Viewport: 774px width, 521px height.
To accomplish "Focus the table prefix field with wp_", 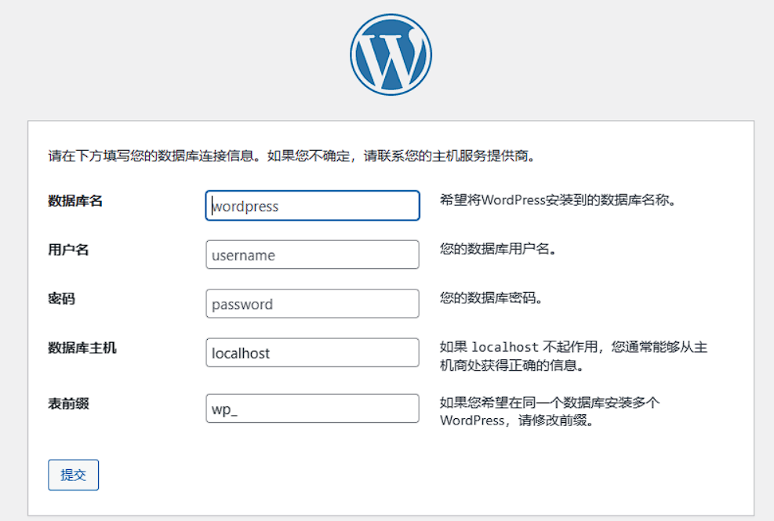I will (x=312, y=408).
